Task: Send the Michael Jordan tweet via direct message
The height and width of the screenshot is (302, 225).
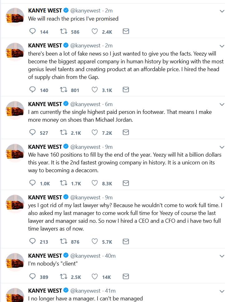Action: [125, 133]
